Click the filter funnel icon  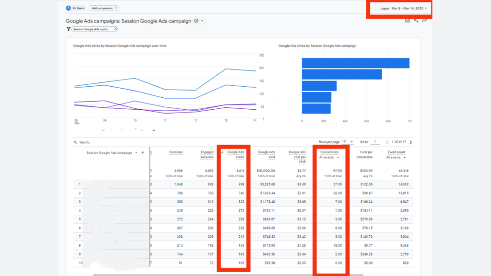point(68,29)
